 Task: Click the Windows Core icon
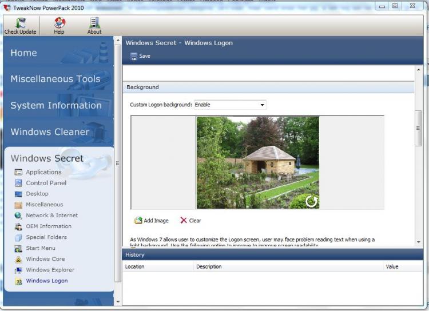coord(18,260)
